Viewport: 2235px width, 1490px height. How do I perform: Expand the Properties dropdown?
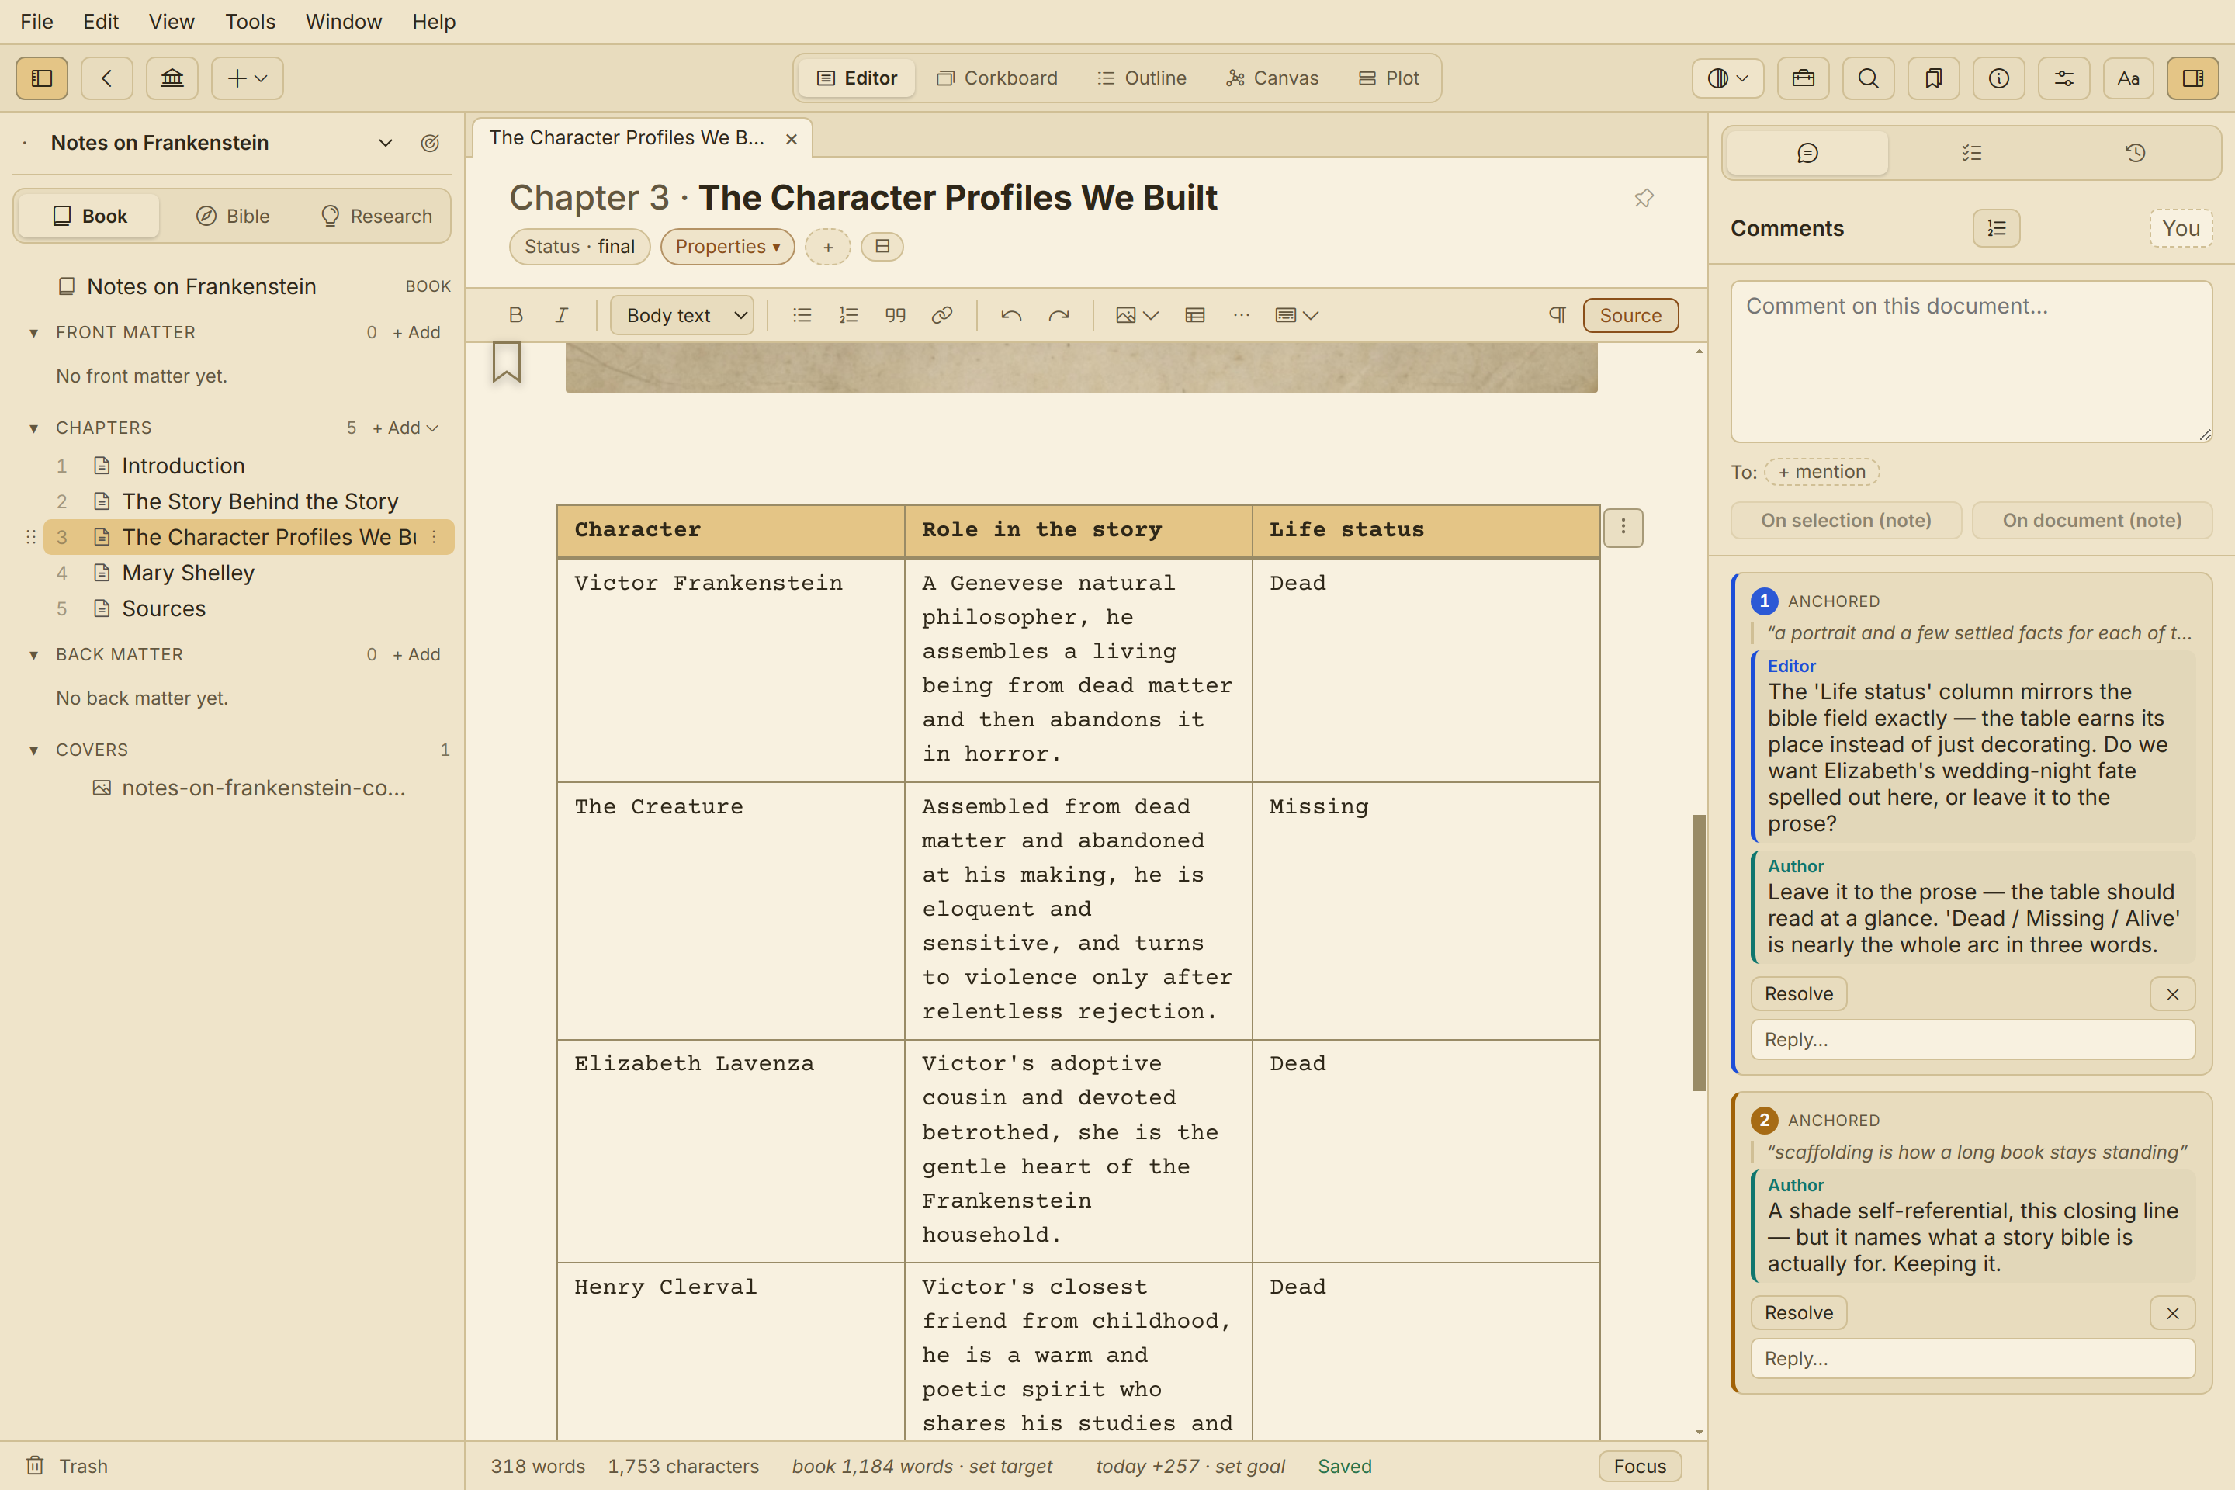tap(727, 247)
